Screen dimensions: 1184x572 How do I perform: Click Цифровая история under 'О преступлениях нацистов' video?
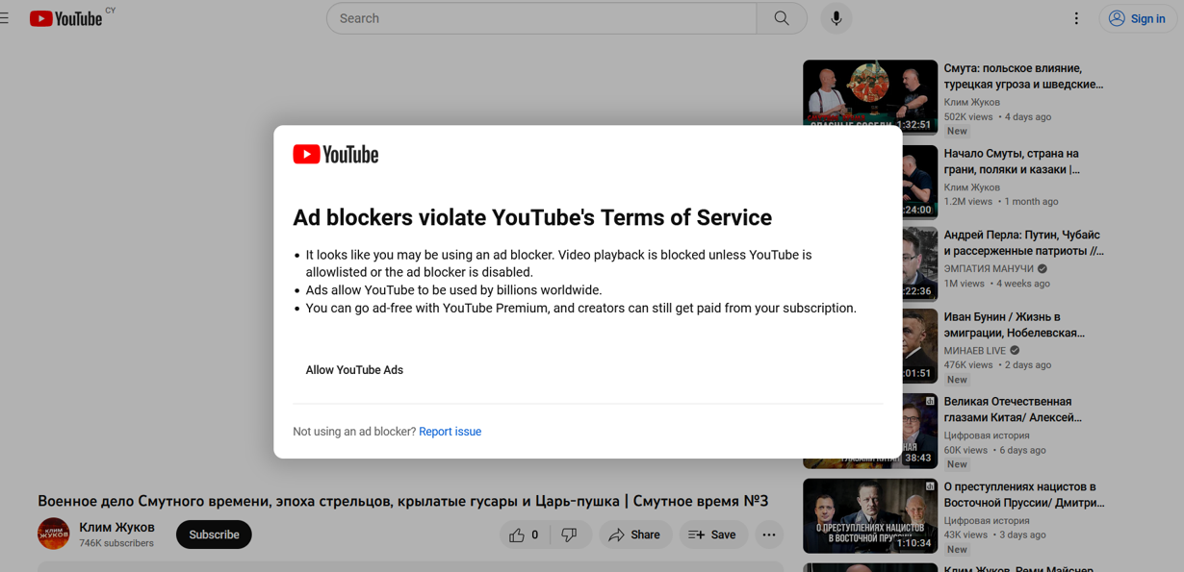[987, 521]
